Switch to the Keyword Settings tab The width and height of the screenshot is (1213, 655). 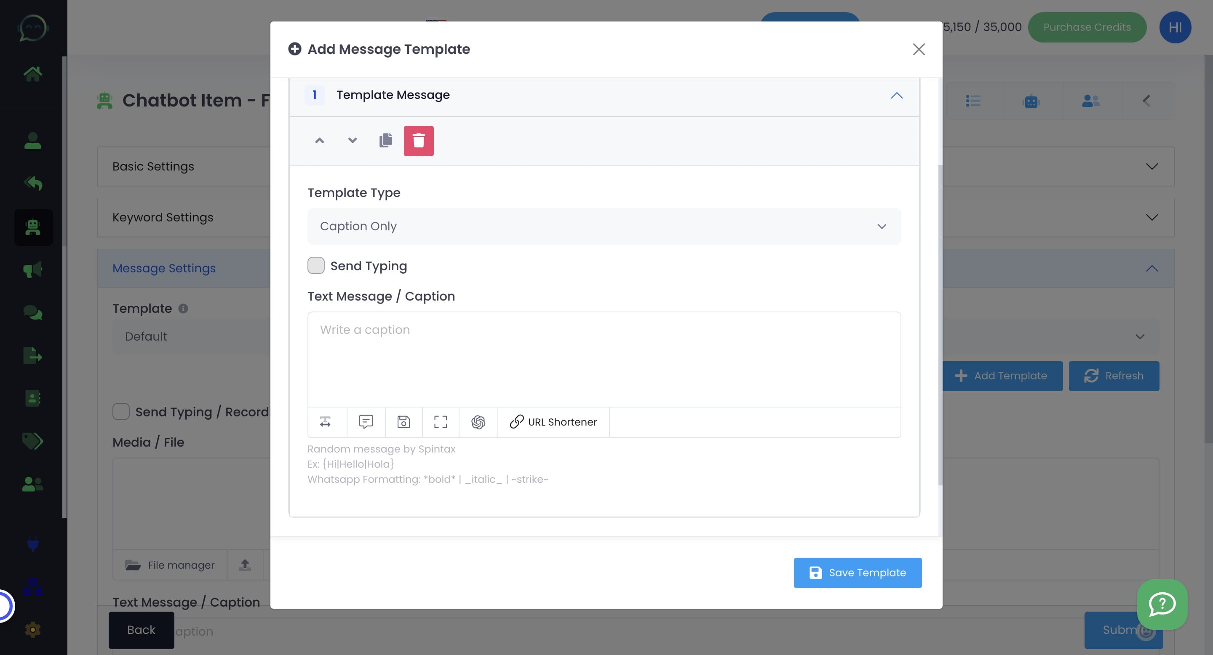[x=163, y=217]
